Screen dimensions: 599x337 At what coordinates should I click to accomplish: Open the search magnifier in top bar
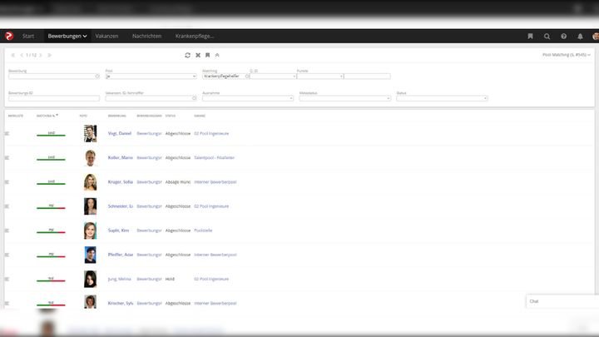547,37
